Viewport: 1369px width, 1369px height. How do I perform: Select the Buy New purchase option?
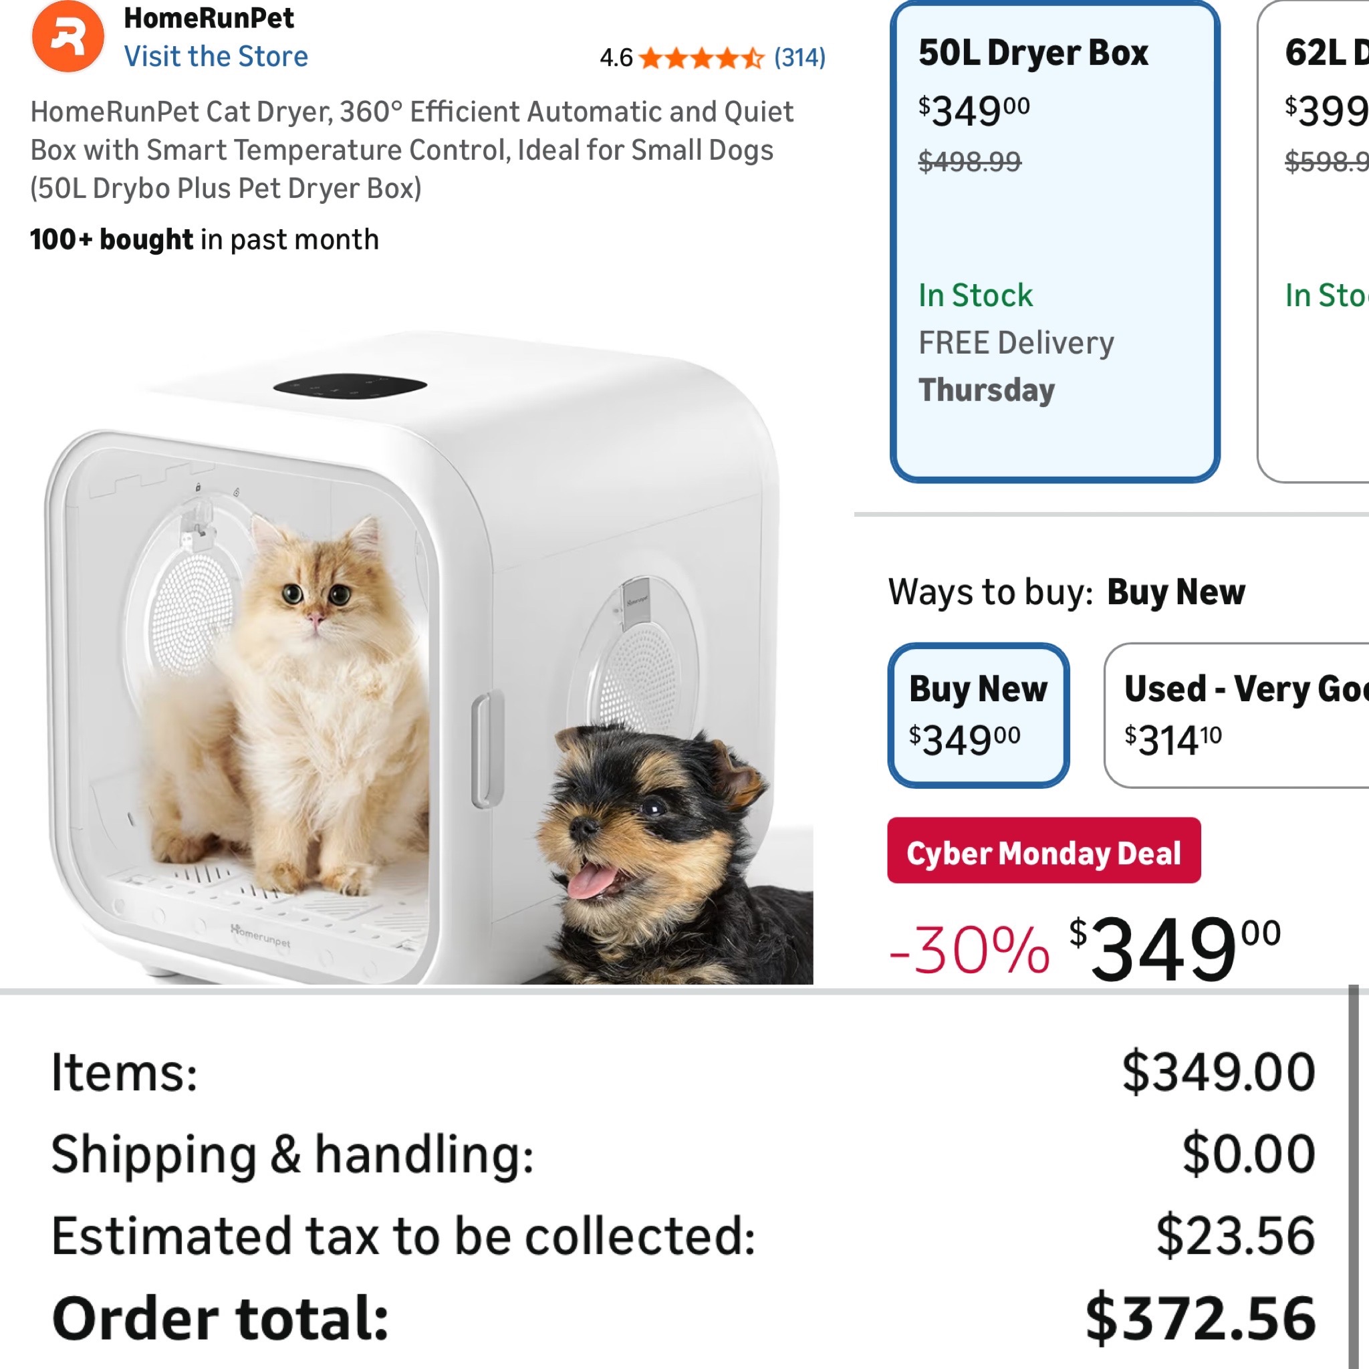pyautogui.click(x=978, y=715)
